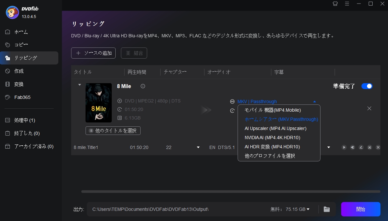Click the EN DTS/5.1 audio entry
Image resolution: width=388 pixels, height=221 pixels.
point(222,147)
